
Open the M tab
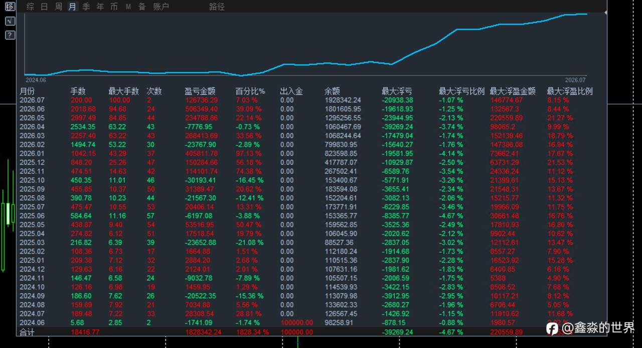(128, 7)
